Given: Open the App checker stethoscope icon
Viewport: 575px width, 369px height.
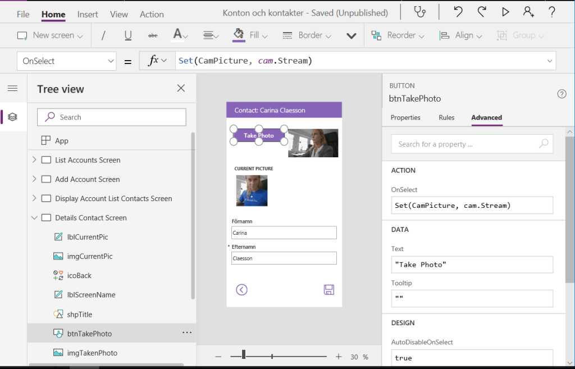Looking at the screenshot, I should pyautogui.click(x=419, y=12).
